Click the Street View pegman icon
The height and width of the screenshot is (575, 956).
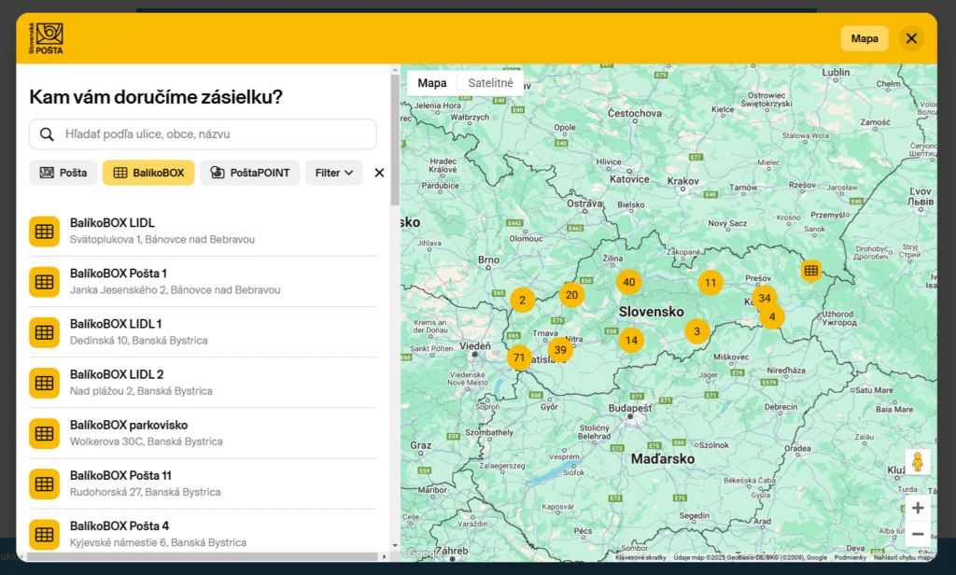click(x=918, y=462)
